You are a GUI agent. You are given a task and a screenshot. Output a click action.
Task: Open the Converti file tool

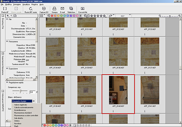coord(83,10)
